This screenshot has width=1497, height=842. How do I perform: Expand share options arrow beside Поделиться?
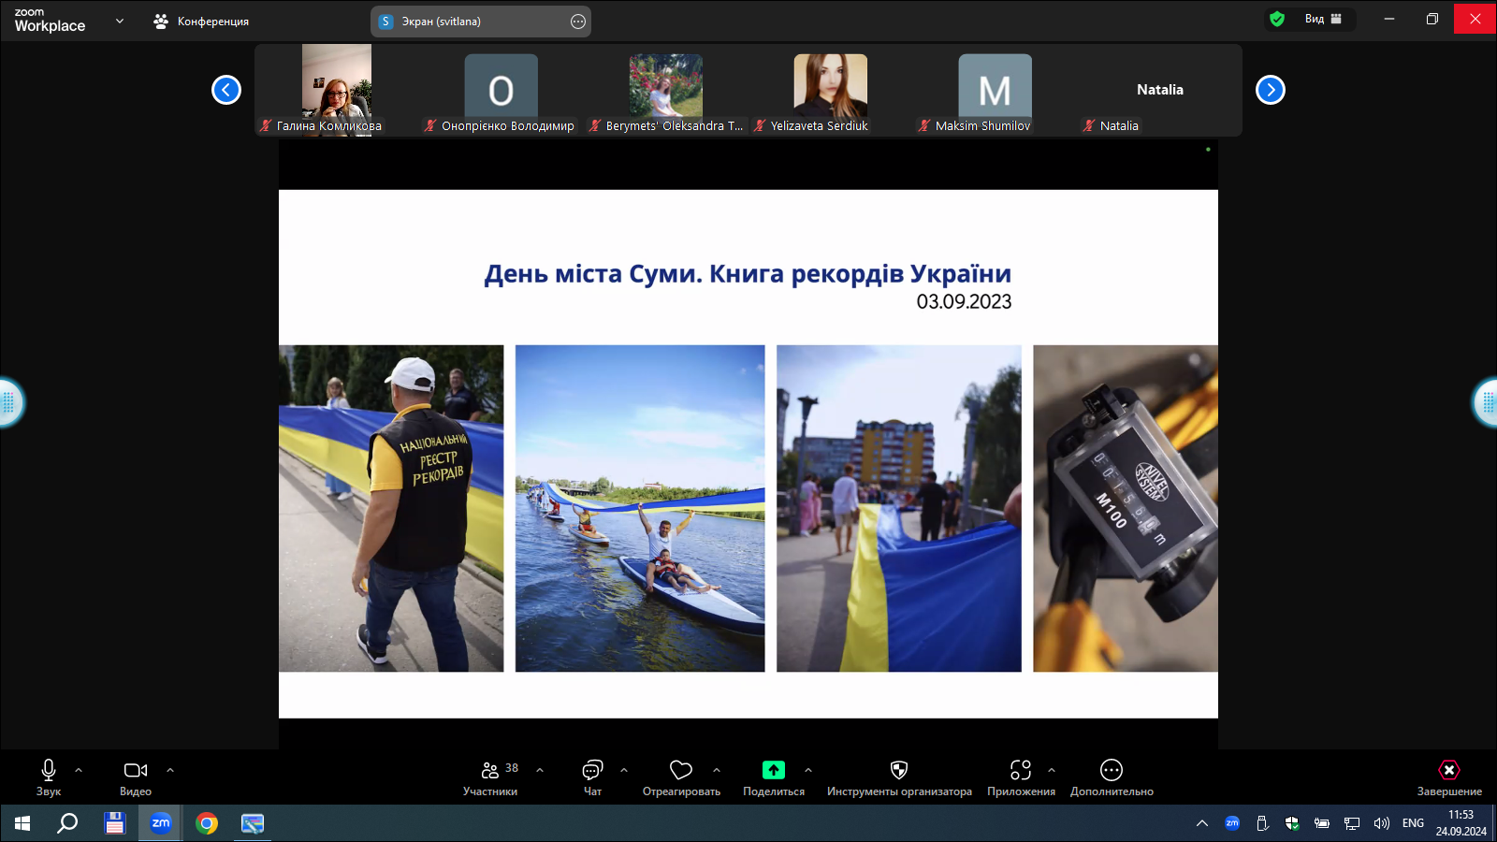coord(808,770)
